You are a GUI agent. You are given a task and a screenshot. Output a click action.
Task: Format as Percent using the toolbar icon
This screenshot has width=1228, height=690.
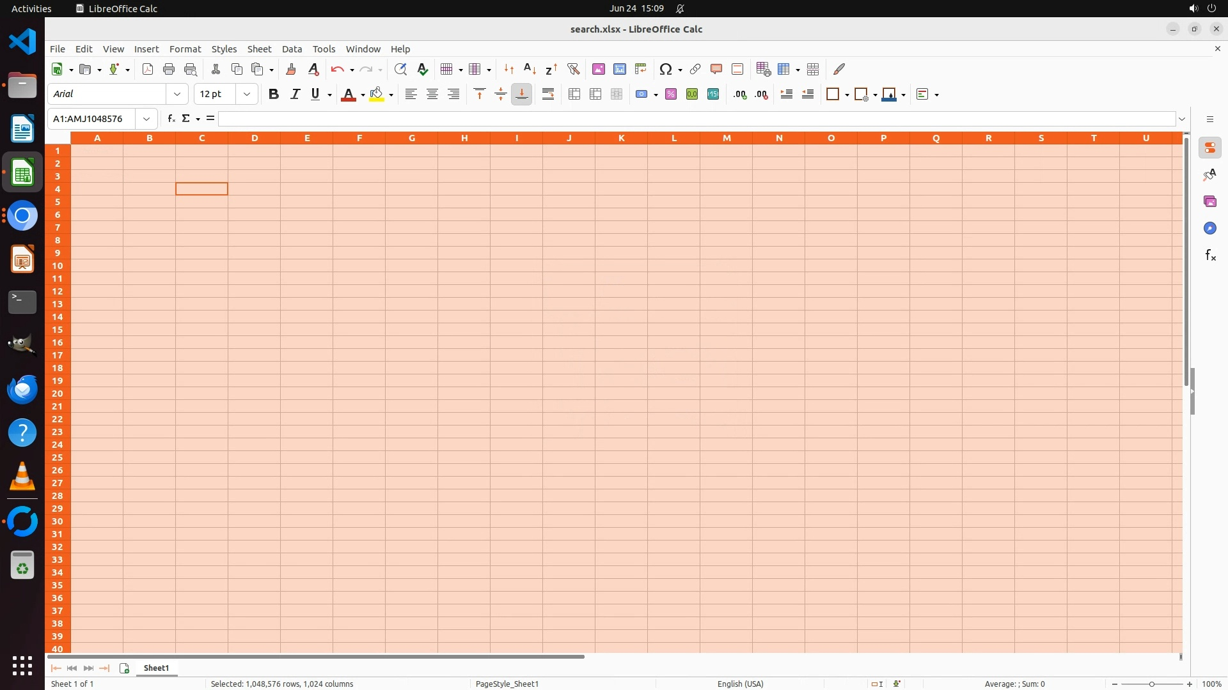tap(671, 95)
